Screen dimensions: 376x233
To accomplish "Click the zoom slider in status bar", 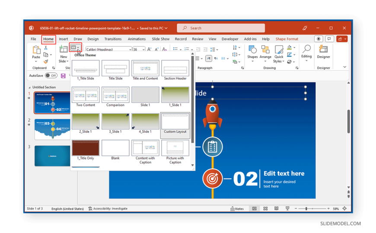I will (306, 209).
